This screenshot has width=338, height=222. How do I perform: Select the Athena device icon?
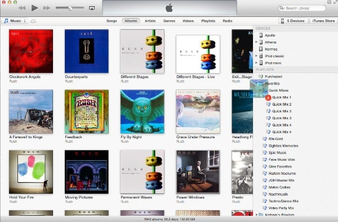261,42
